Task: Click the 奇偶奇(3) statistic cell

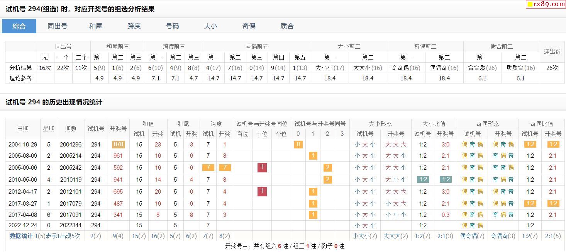Action: pyautogui.click(x=503, y=236)
